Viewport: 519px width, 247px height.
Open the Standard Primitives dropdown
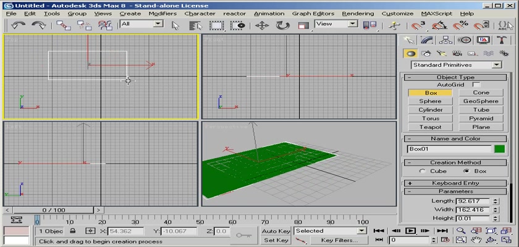point(457,65)
